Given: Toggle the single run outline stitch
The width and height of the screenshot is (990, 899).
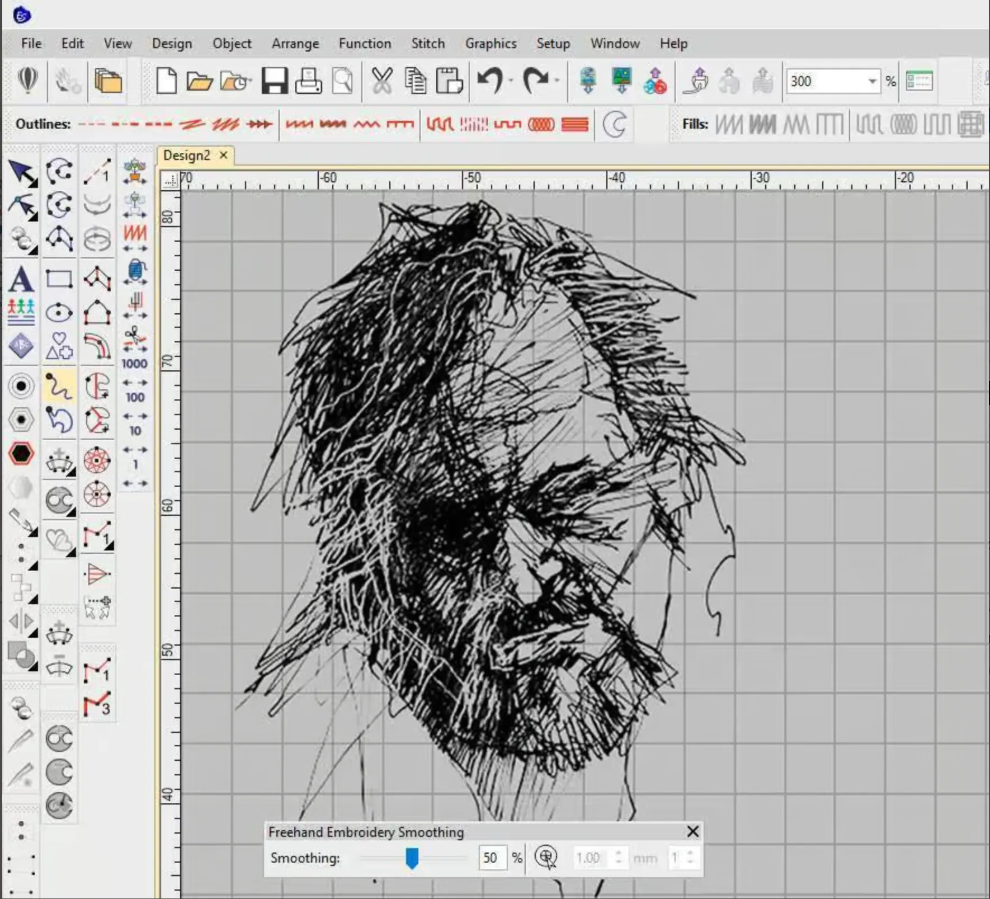Looking at the screenshot, I should 91,124.
